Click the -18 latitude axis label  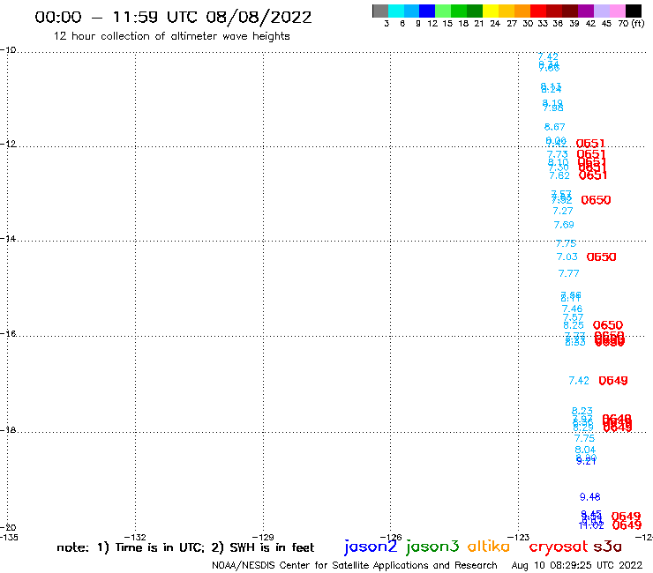8,430
